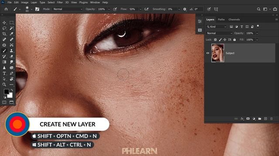Select the Magic Wand tool

(x=12, y=28)
